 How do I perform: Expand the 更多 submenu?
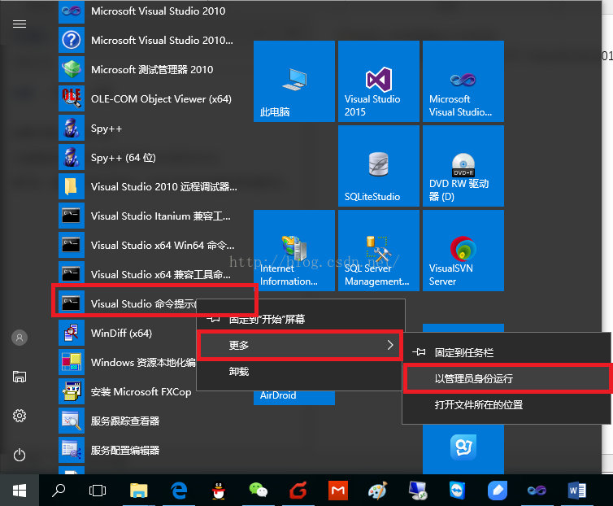click(300, 345)
